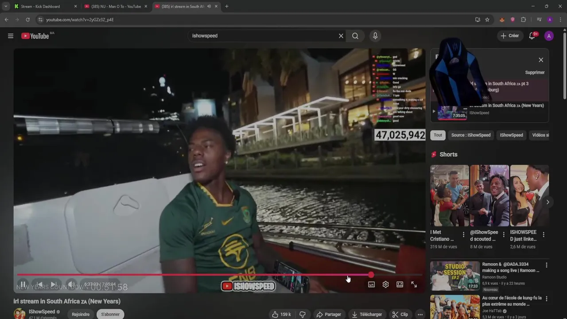The width and height of the screenshot is (567, 319).
Task: Toggle theater mode
Action: pyautogui.click(x=400, y=284)
